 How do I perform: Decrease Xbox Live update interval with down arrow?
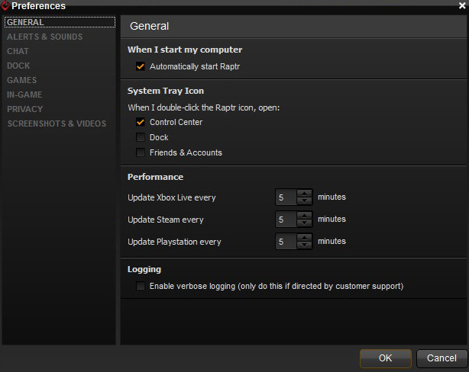click(x=305, y=202)
